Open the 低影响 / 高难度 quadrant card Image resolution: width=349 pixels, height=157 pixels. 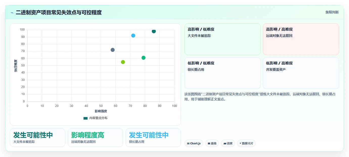point(301,73)
